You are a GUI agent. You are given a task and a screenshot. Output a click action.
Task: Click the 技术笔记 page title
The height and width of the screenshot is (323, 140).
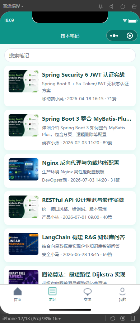click(x=70, y=36)
